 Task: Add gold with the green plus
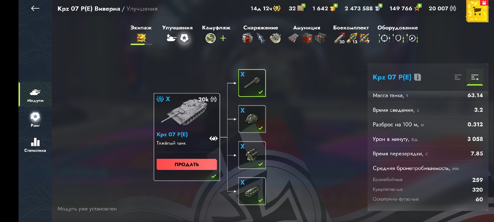(336, 6)
